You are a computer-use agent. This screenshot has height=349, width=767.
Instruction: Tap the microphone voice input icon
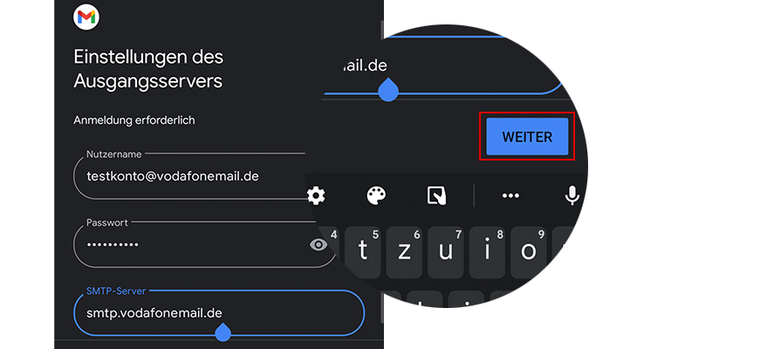click(572, 195)
